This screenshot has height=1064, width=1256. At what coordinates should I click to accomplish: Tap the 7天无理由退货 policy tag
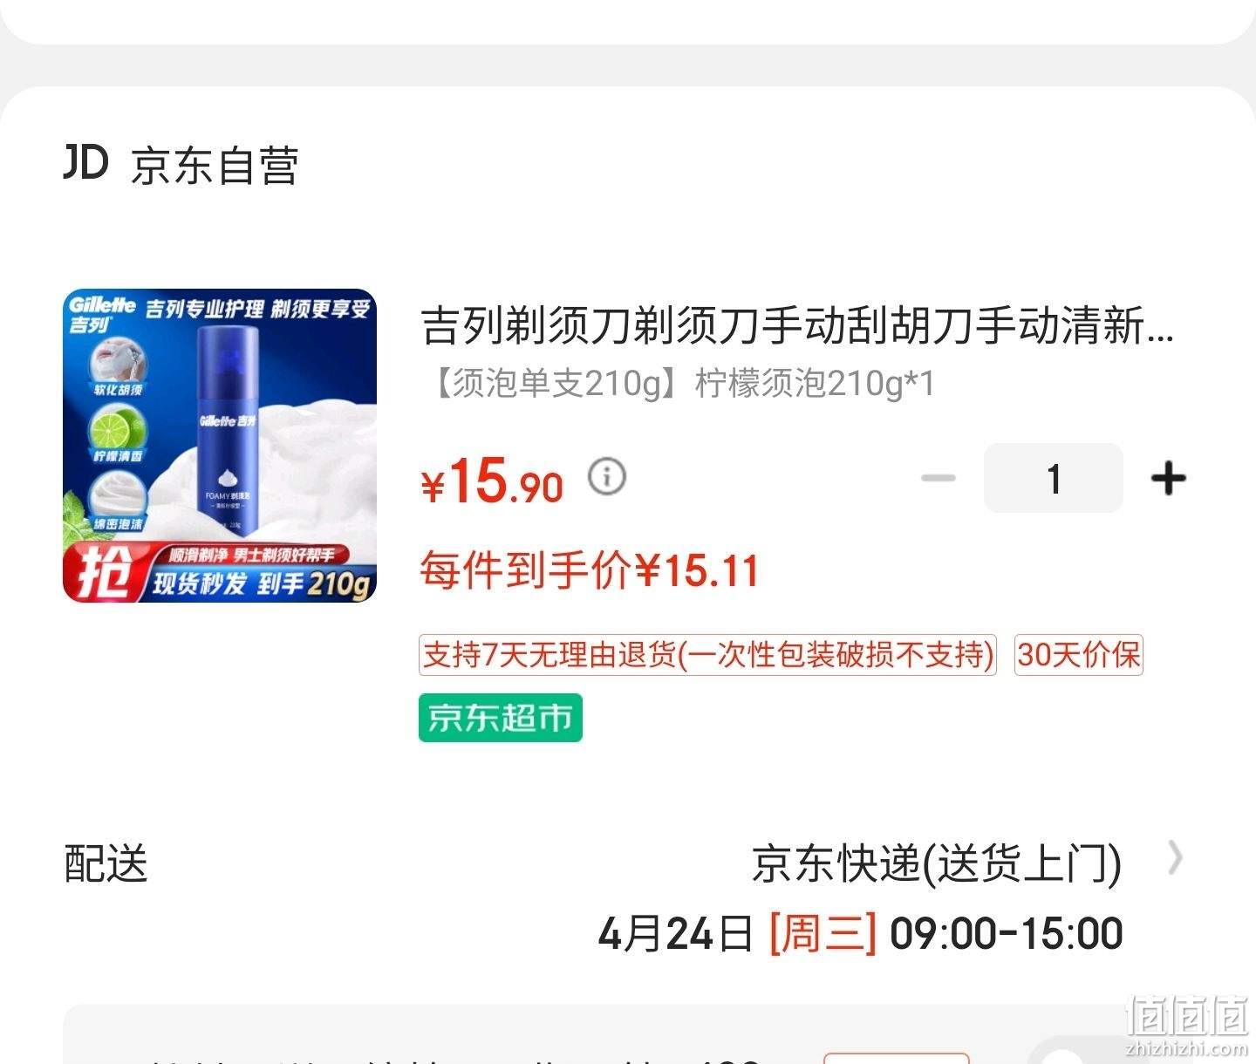click(x=707, y=655)
